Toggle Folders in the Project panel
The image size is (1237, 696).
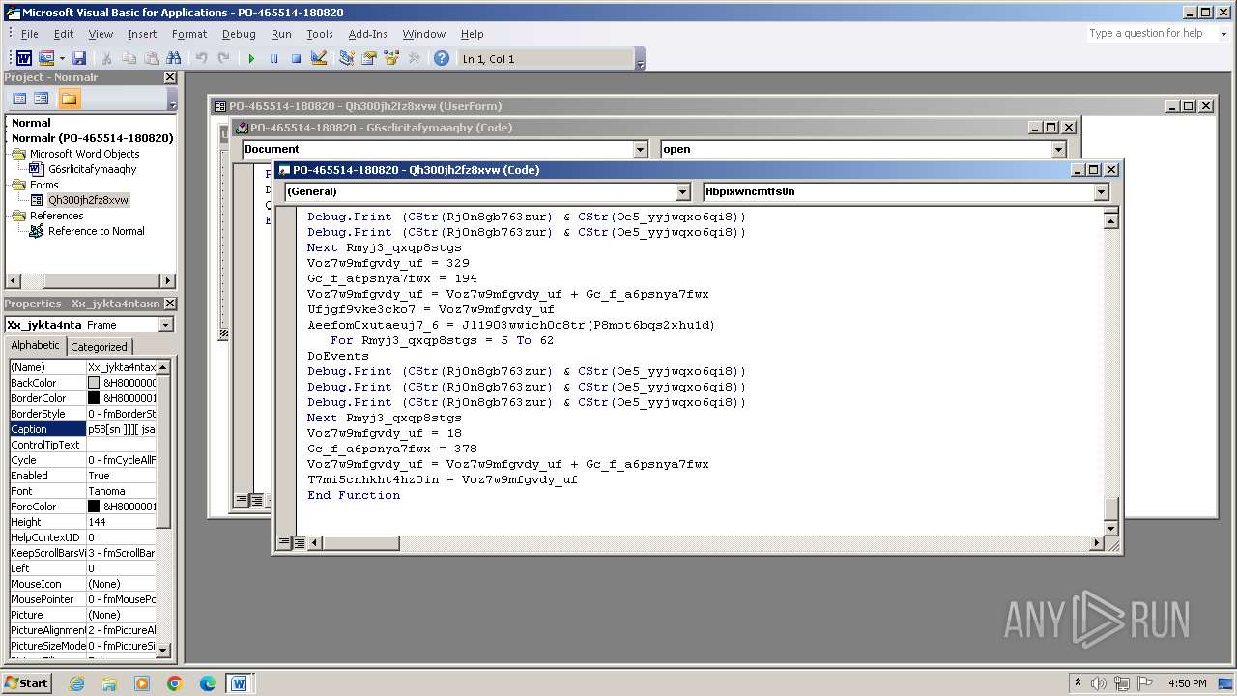coord(69,99)
